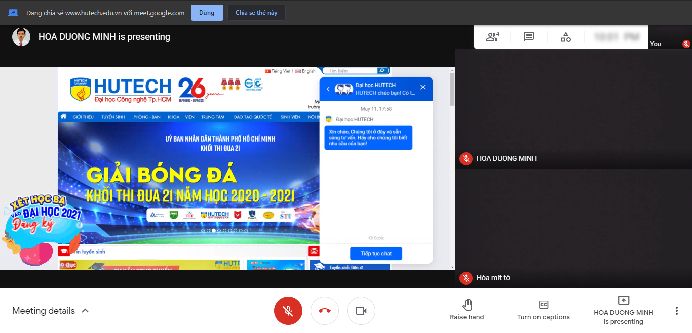Open the PHÒNG - BAN menu
Screen dimensions: 692x333
147,117
